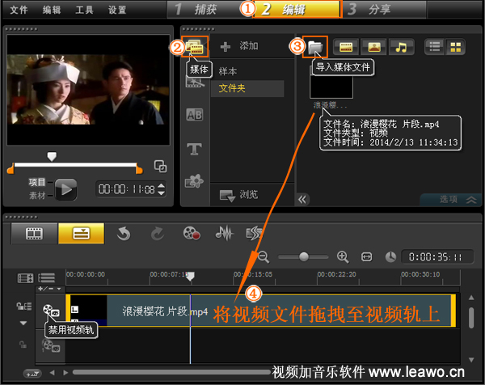Open the auto music tool
This screenshot has height=385, width=485.
pos(255,234)
